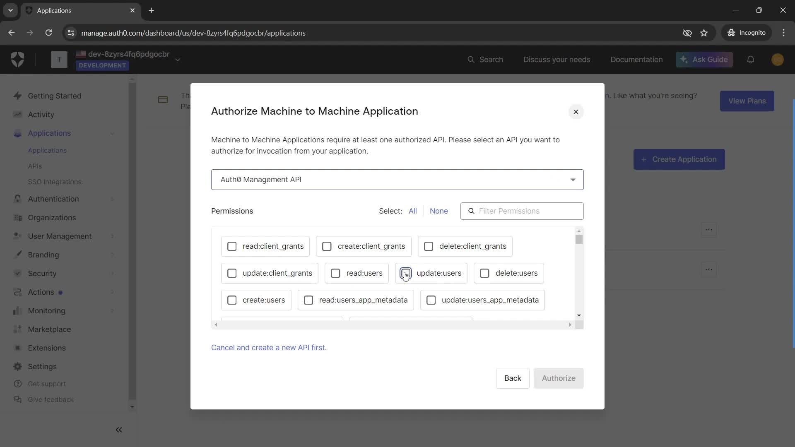The width and height of the screenshot is (795, 447).
Task: Check read:users permission
Action: click(335, 274)
